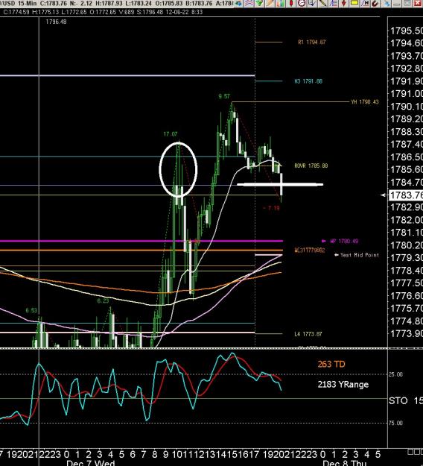Click the blue back-arrow toolbar icon
This screenshot has height=466, width=423.
[x=238, y=3]
